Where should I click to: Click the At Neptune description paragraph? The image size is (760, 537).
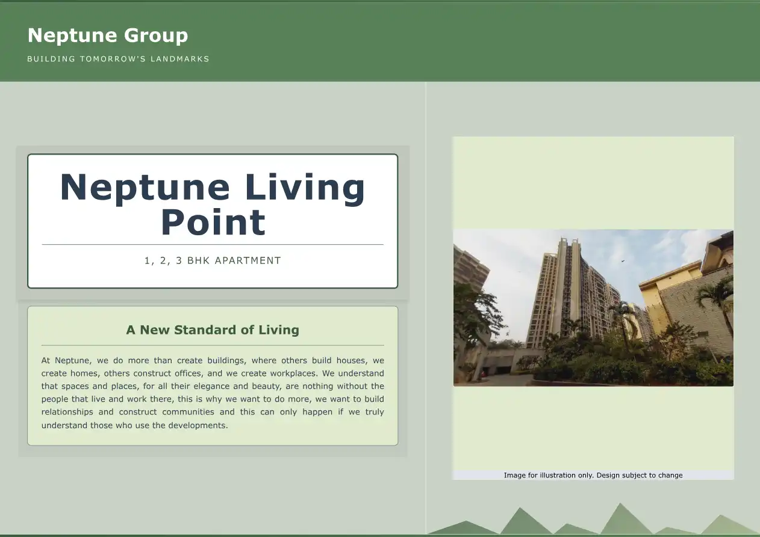(x=213, y=393)
